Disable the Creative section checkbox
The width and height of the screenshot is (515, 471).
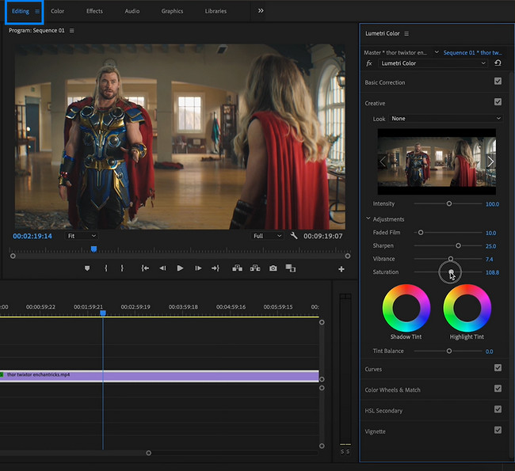[x=498, y=102]
